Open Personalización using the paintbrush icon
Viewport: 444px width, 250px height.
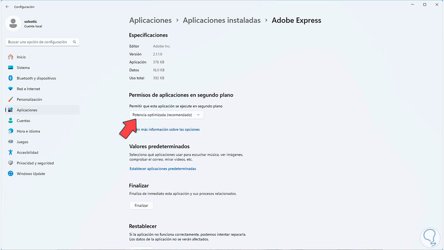[11, 100]
